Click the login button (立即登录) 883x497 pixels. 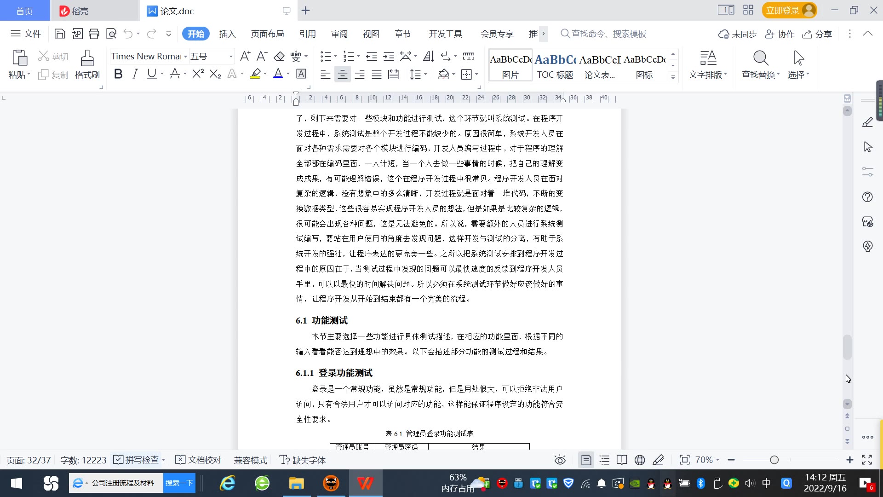point(789,10)
